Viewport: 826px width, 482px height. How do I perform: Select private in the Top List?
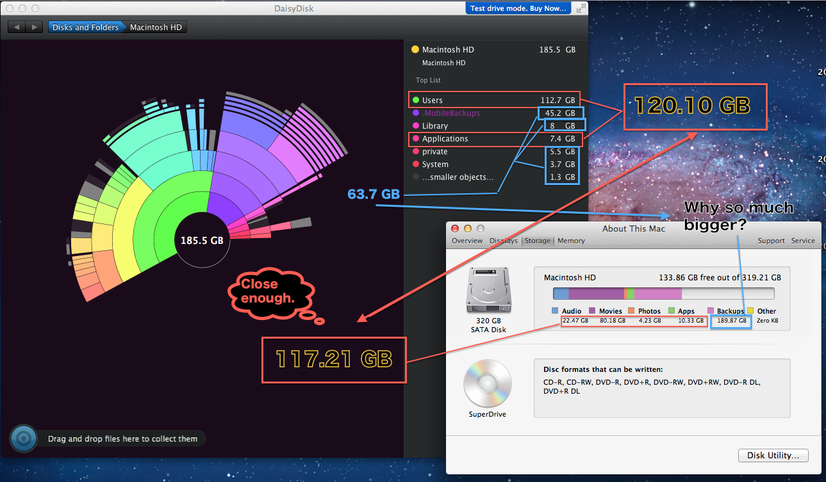[x=494, y=152]
